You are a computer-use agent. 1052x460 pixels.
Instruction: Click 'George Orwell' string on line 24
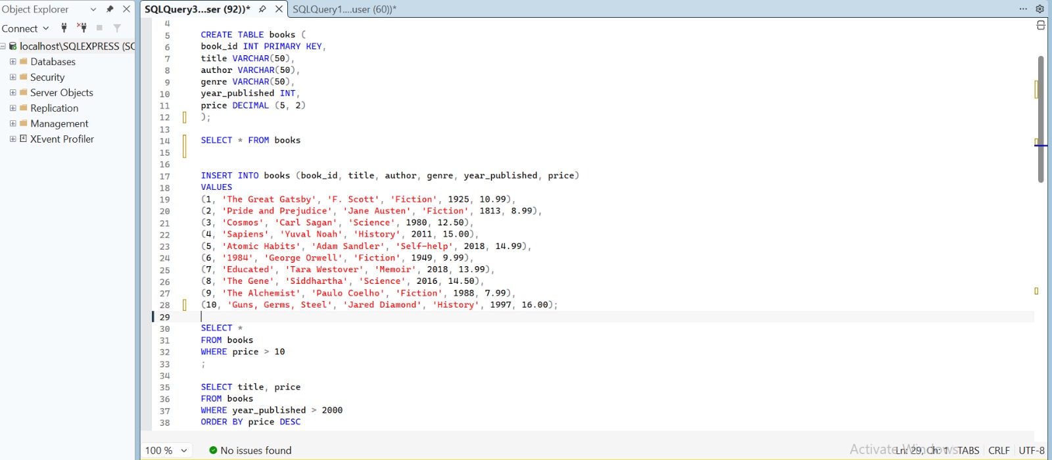pyautogui.click(x=303, y=258)
